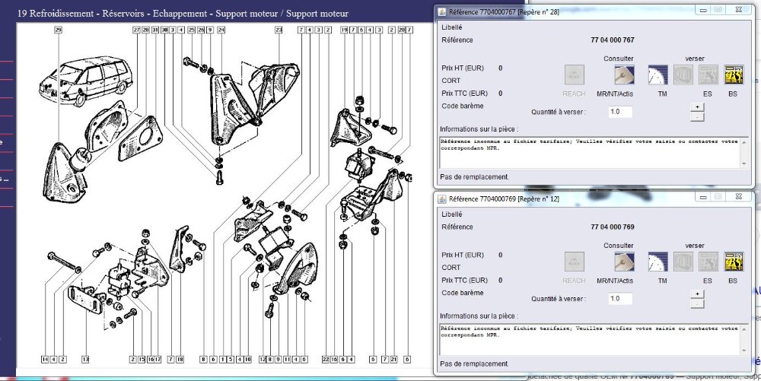The height and width of the screenshot is (381, 761).
Task: Open MR/NT/Actis consult icon for reference 7704000769
Action: (x=626, y=262)
